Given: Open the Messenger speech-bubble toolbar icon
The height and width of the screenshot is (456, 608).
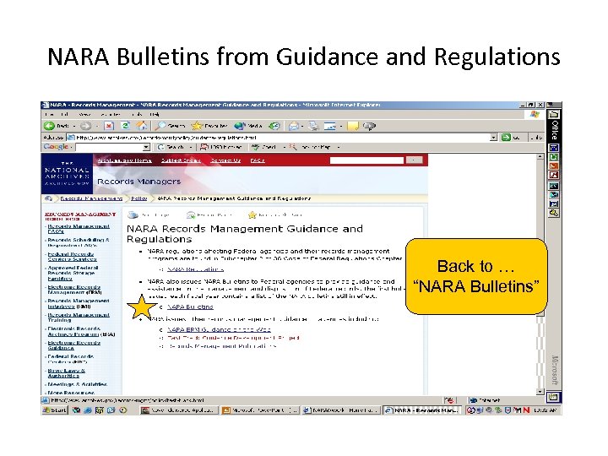Looking at the screenshot, I should (x=370, y=126).
